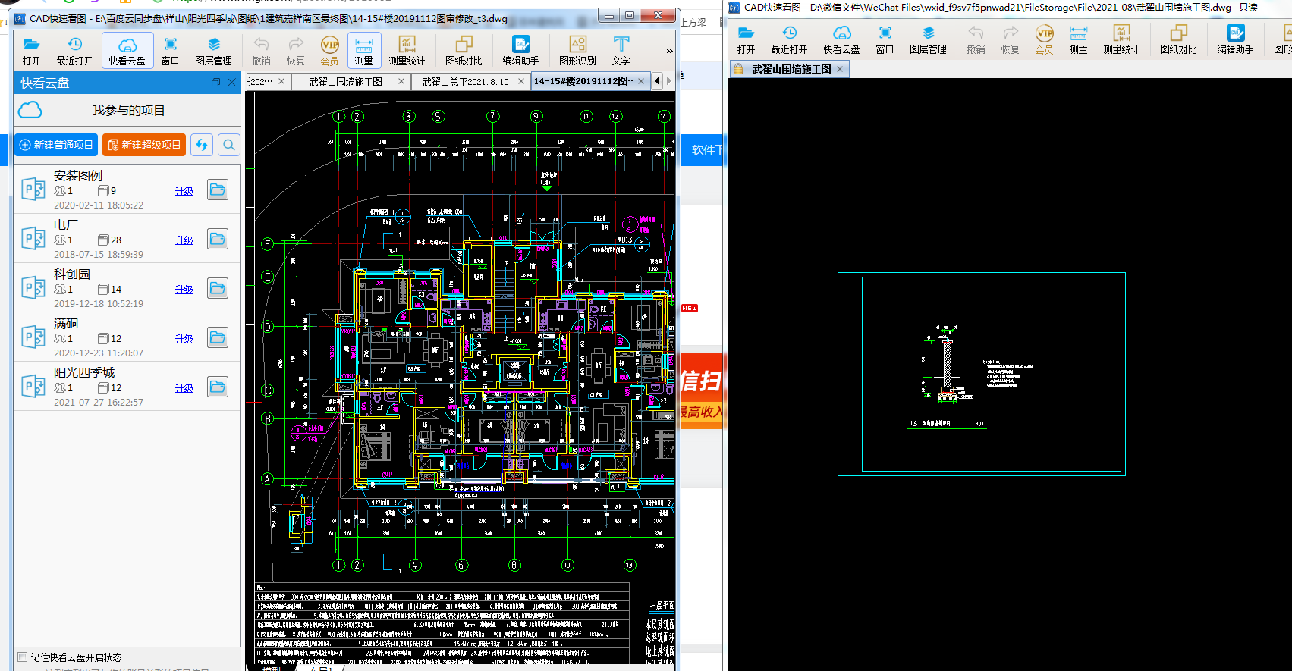The height and width of the screenshot is (671, 1292).
Task: Open folder icon for 阳光四季城 project
Action: [218, 387]
